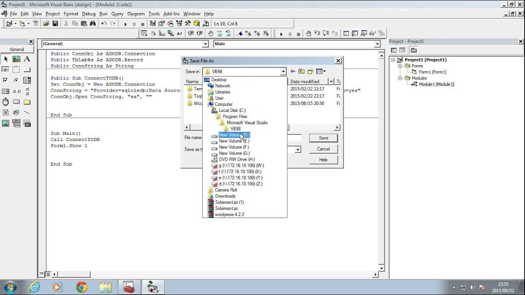Collapse the Modules folder node

(x=400, y=78)
